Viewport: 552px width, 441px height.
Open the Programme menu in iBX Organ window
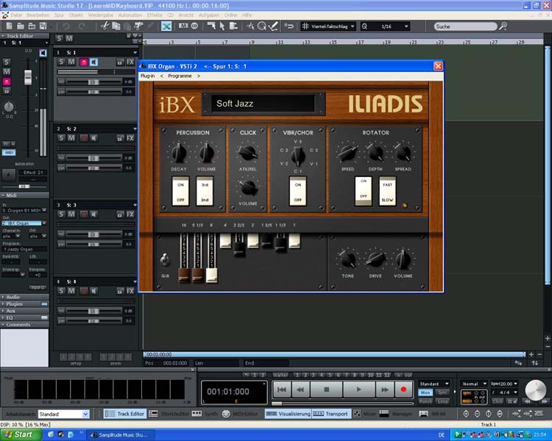[180, 76]
